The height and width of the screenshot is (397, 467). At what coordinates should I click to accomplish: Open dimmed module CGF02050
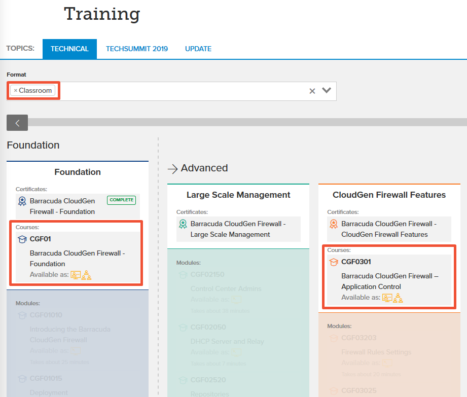[208, 328]
